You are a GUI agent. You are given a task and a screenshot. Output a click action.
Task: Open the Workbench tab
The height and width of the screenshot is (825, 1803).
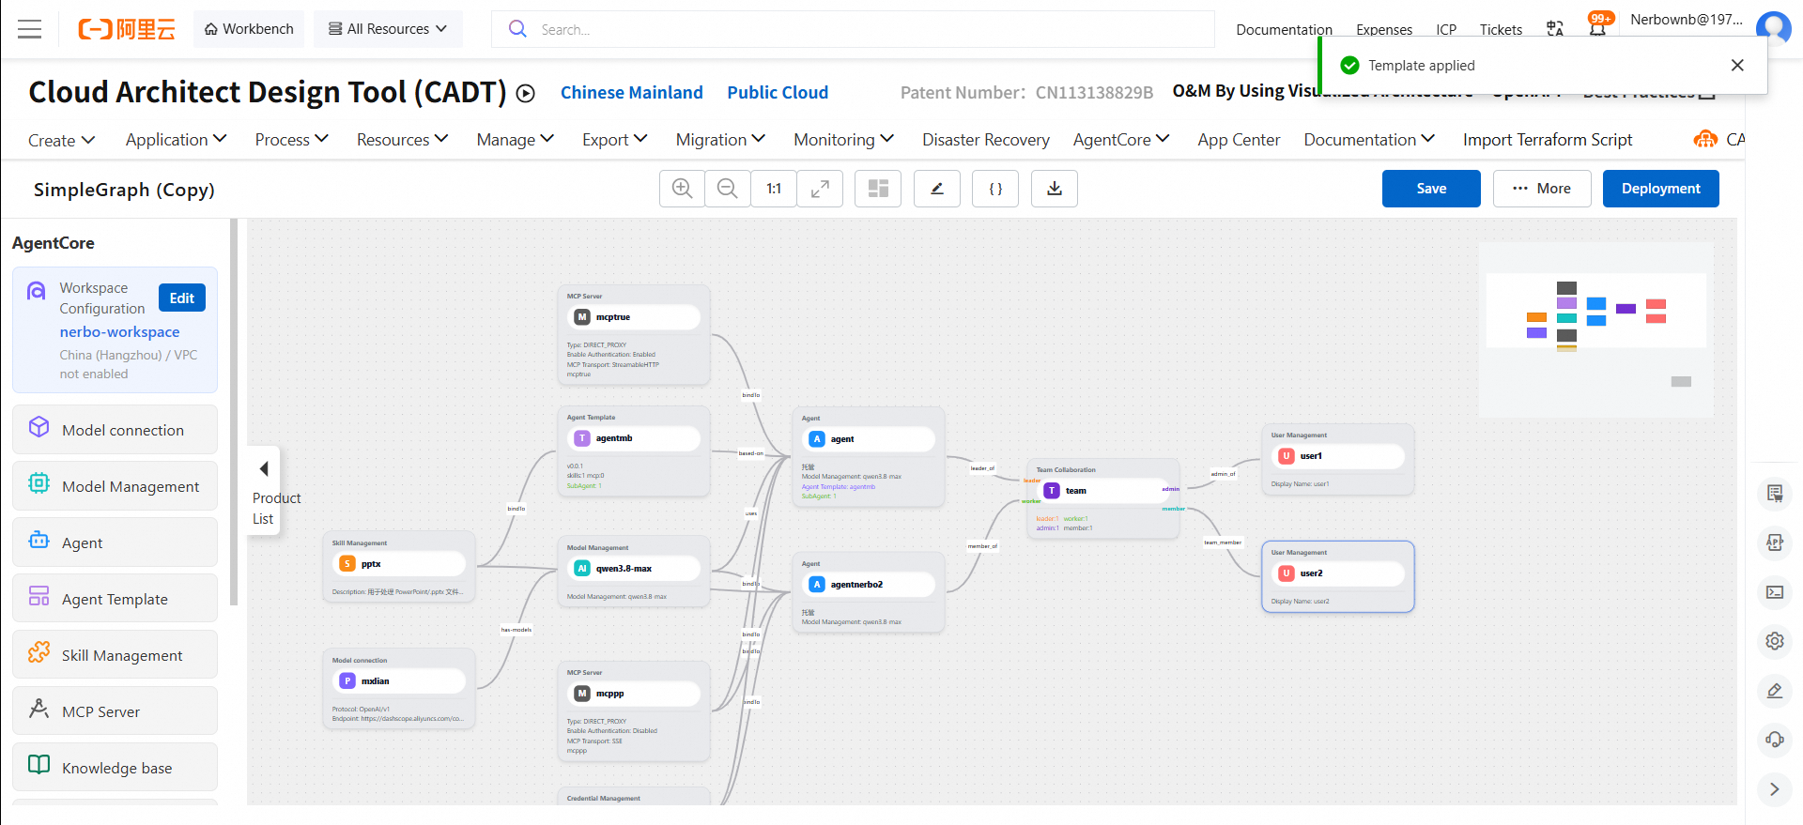click(249, 29)
